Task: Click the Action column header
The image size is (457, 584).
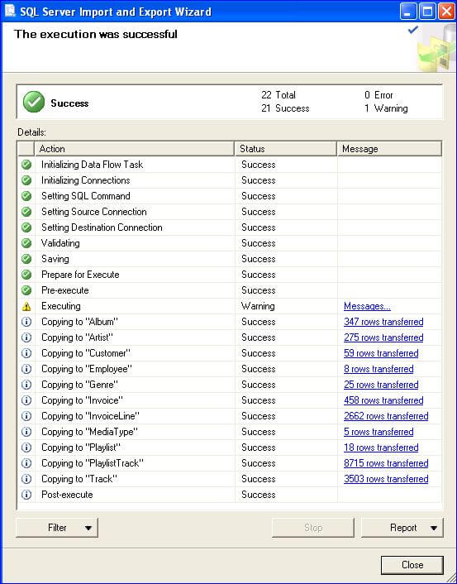Action: tap(135, 149)
